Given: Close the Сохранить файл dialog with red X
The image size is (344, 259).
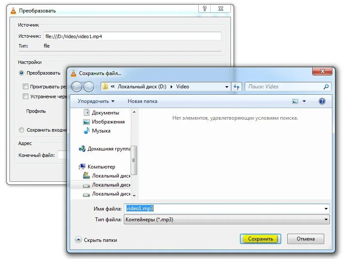Looking at the screenshot, I should [x=322, y=71].
